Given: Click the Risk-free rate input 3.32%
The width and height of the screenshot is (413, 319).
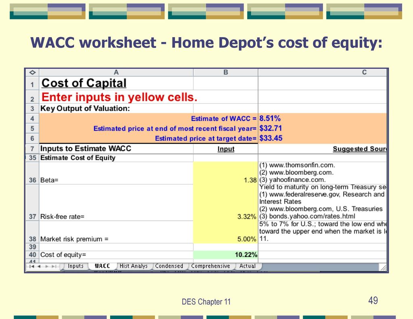Looking at the screenshot, I should click(x=226, y=202).
